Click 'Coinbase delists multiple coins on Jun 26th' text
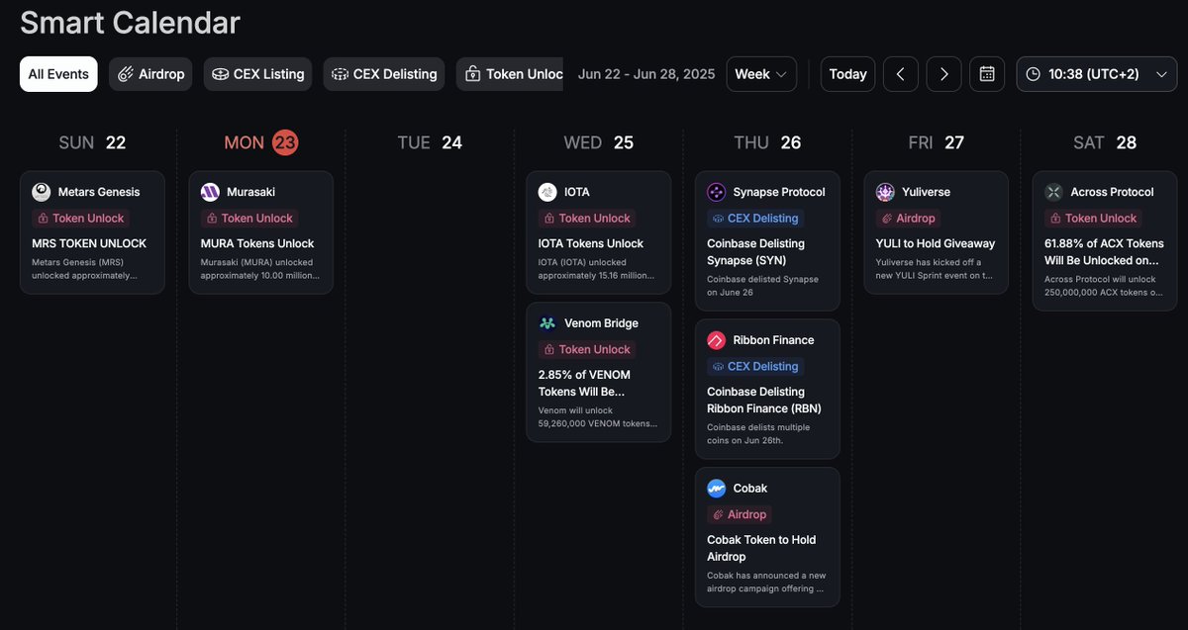Screen dimensions: 1188x630 click(x=758, y=433)
